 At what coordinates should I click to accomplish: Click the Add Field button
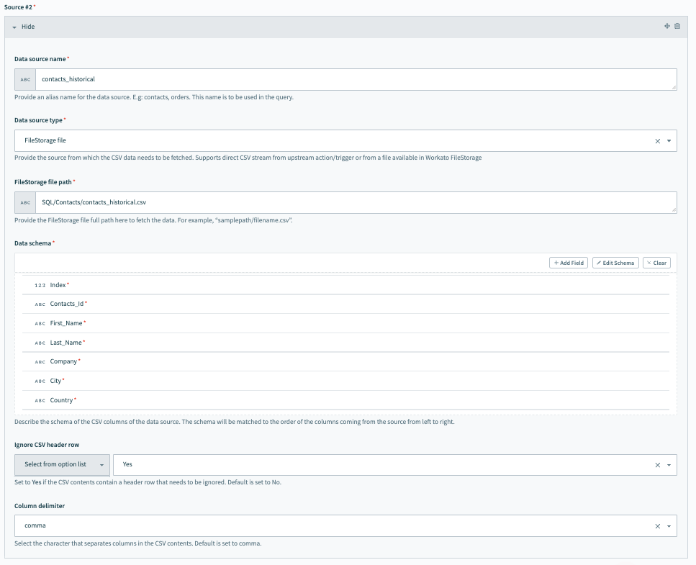coord(569,263)
